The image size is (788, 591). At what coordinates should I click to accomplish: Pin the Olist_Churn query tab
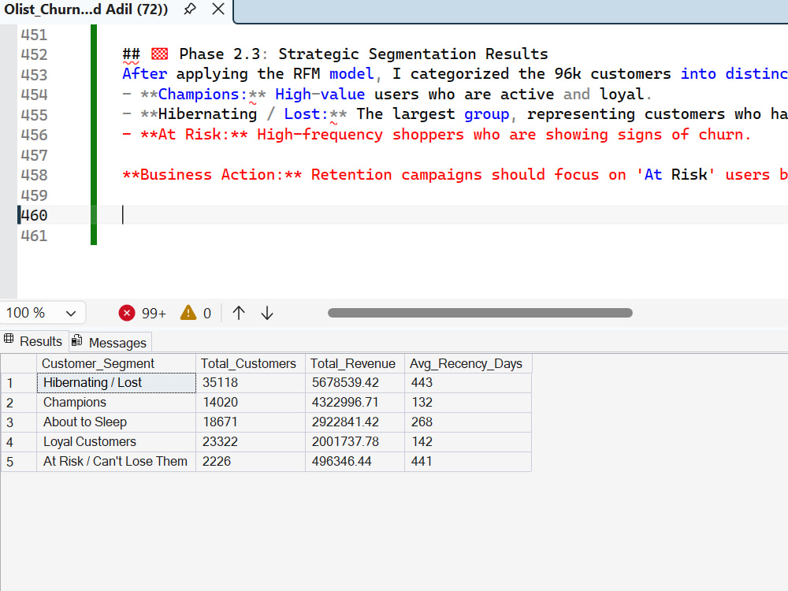click(189, 9)
